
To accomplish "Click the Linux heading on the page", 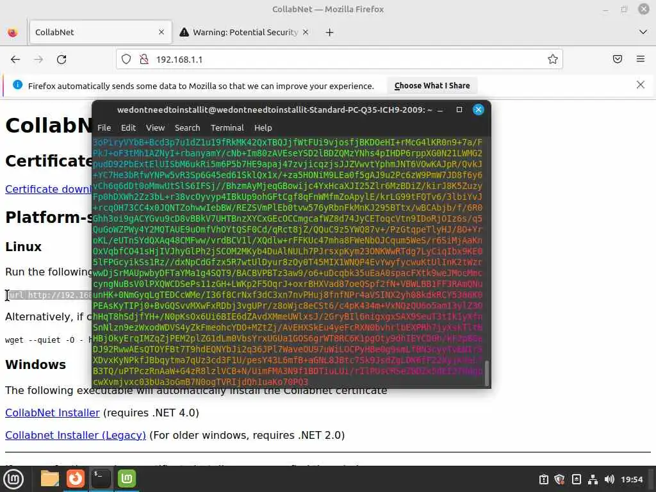I will tap(24, 247).
